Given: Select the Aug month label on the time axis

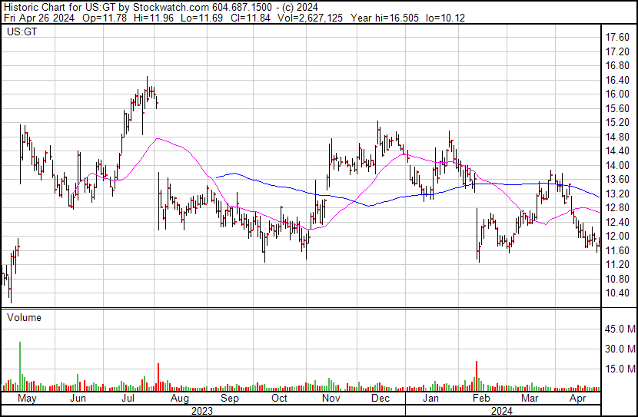Looking at the screenshot, I should click(179, 399).
